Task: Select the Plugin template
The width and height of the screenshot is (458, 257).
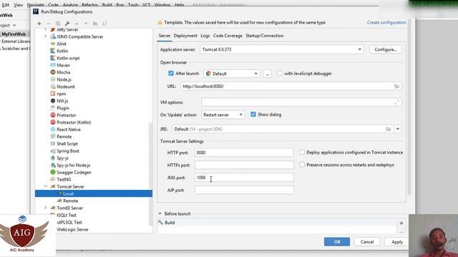Action: coord(63,108)
